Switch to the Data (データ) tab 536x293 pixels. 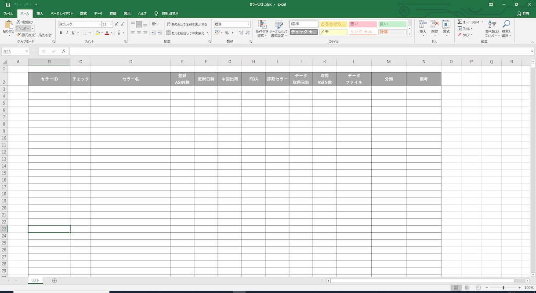[98, 14]
